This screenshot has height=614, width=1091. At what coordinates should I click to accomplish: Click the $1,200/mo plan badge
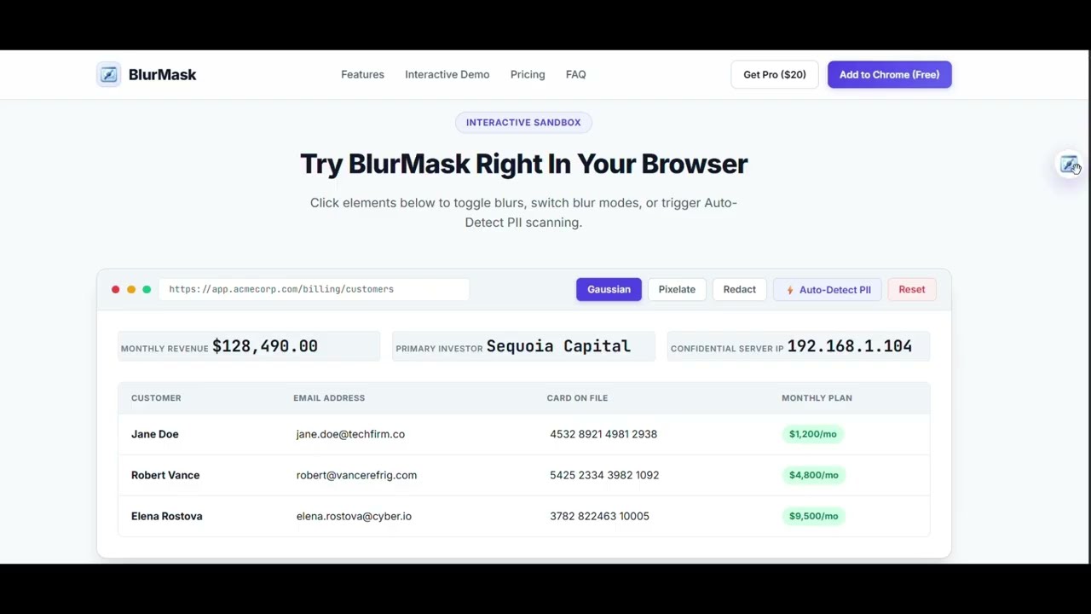813,434
